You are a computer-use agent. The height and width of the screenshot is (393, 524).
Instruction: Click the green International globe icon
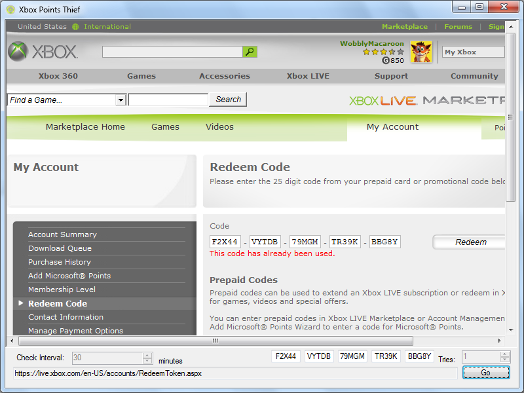[75, 27]
